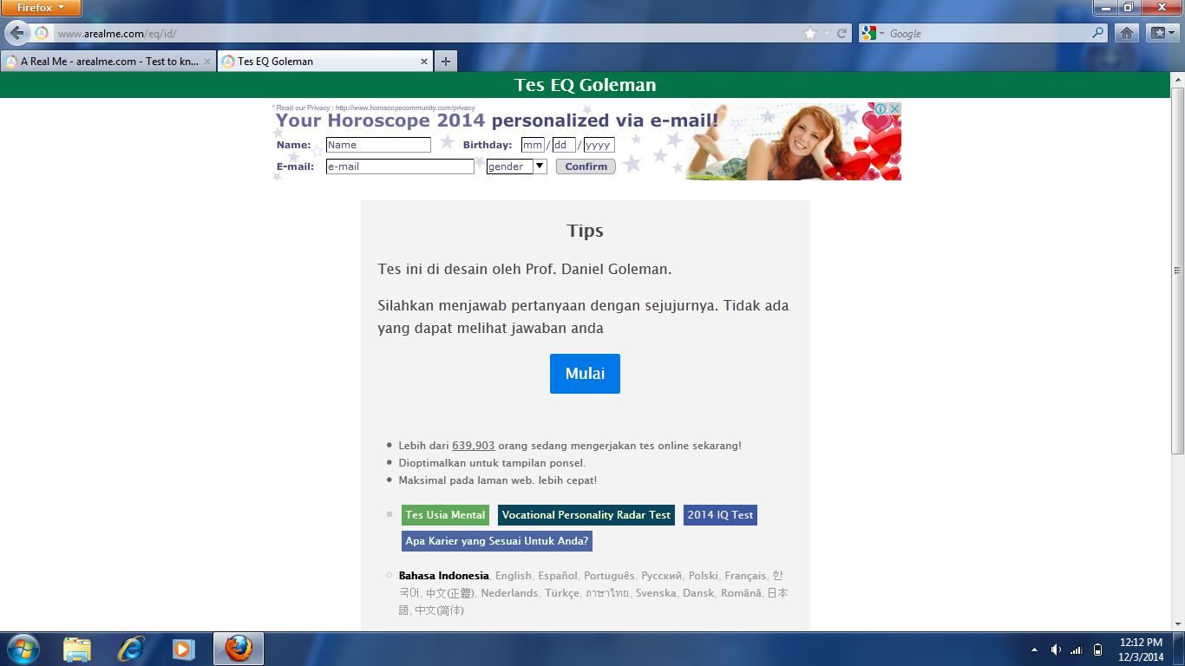Viewport: 1185px width, 666px height.
Task: Open the gender dropdown in ad
Action: (x=516, y=166)
